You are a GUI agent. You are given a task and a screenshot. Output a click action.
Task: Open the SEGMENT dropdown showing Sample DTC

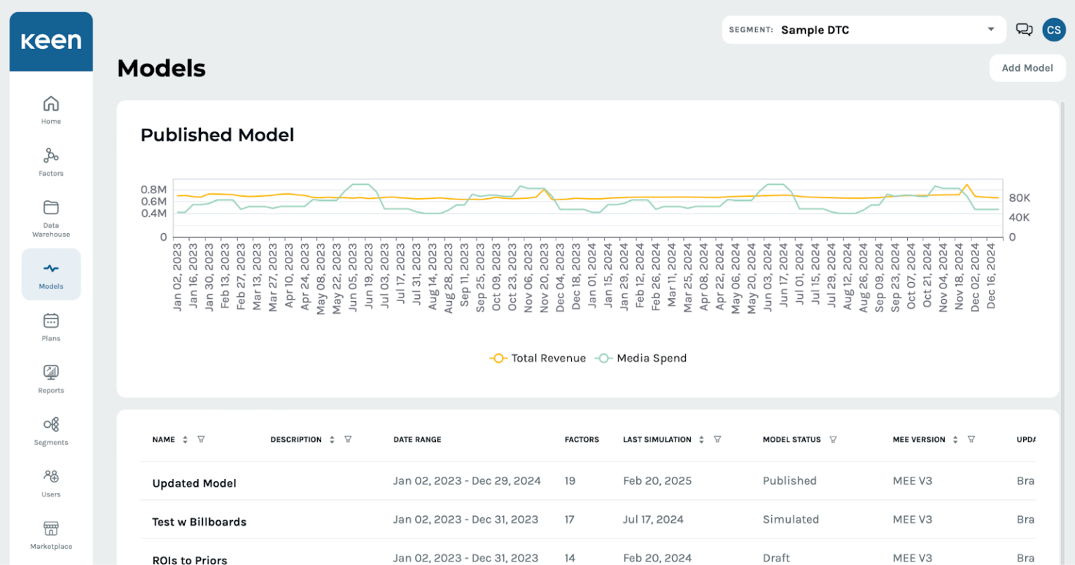tap(864, 29)
